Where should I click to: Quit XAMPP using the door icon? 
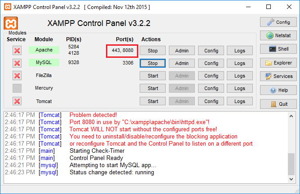click(x=278, y=104)
